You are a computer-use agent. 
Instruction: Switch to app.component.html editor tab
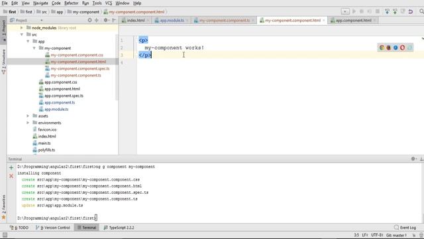click(x=353, y=21)
